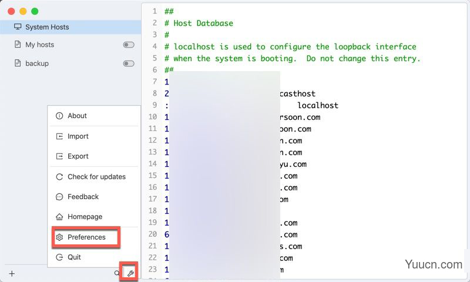Click the refresh icon beside Check for updates
Viewport: 470px width, 282px height.
[59, 177]
